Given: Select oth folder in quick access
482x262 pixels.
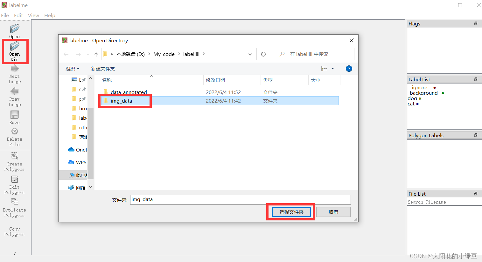Looking at the screenshot, I should [x=80, y=127].
